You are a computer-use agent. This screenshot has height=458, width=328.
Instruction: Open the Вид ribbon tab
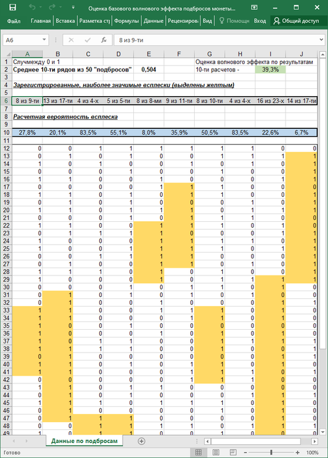(x=207, y=21)
